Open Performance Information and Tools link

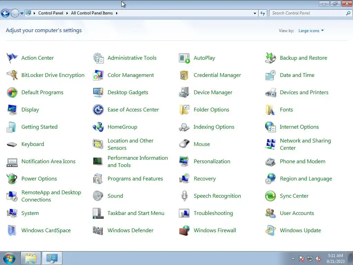click(138, 161)
